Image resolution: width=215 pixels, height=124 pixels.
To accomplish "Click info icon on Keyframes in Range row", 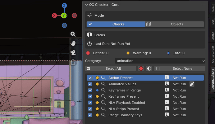I will pos(167,90).
